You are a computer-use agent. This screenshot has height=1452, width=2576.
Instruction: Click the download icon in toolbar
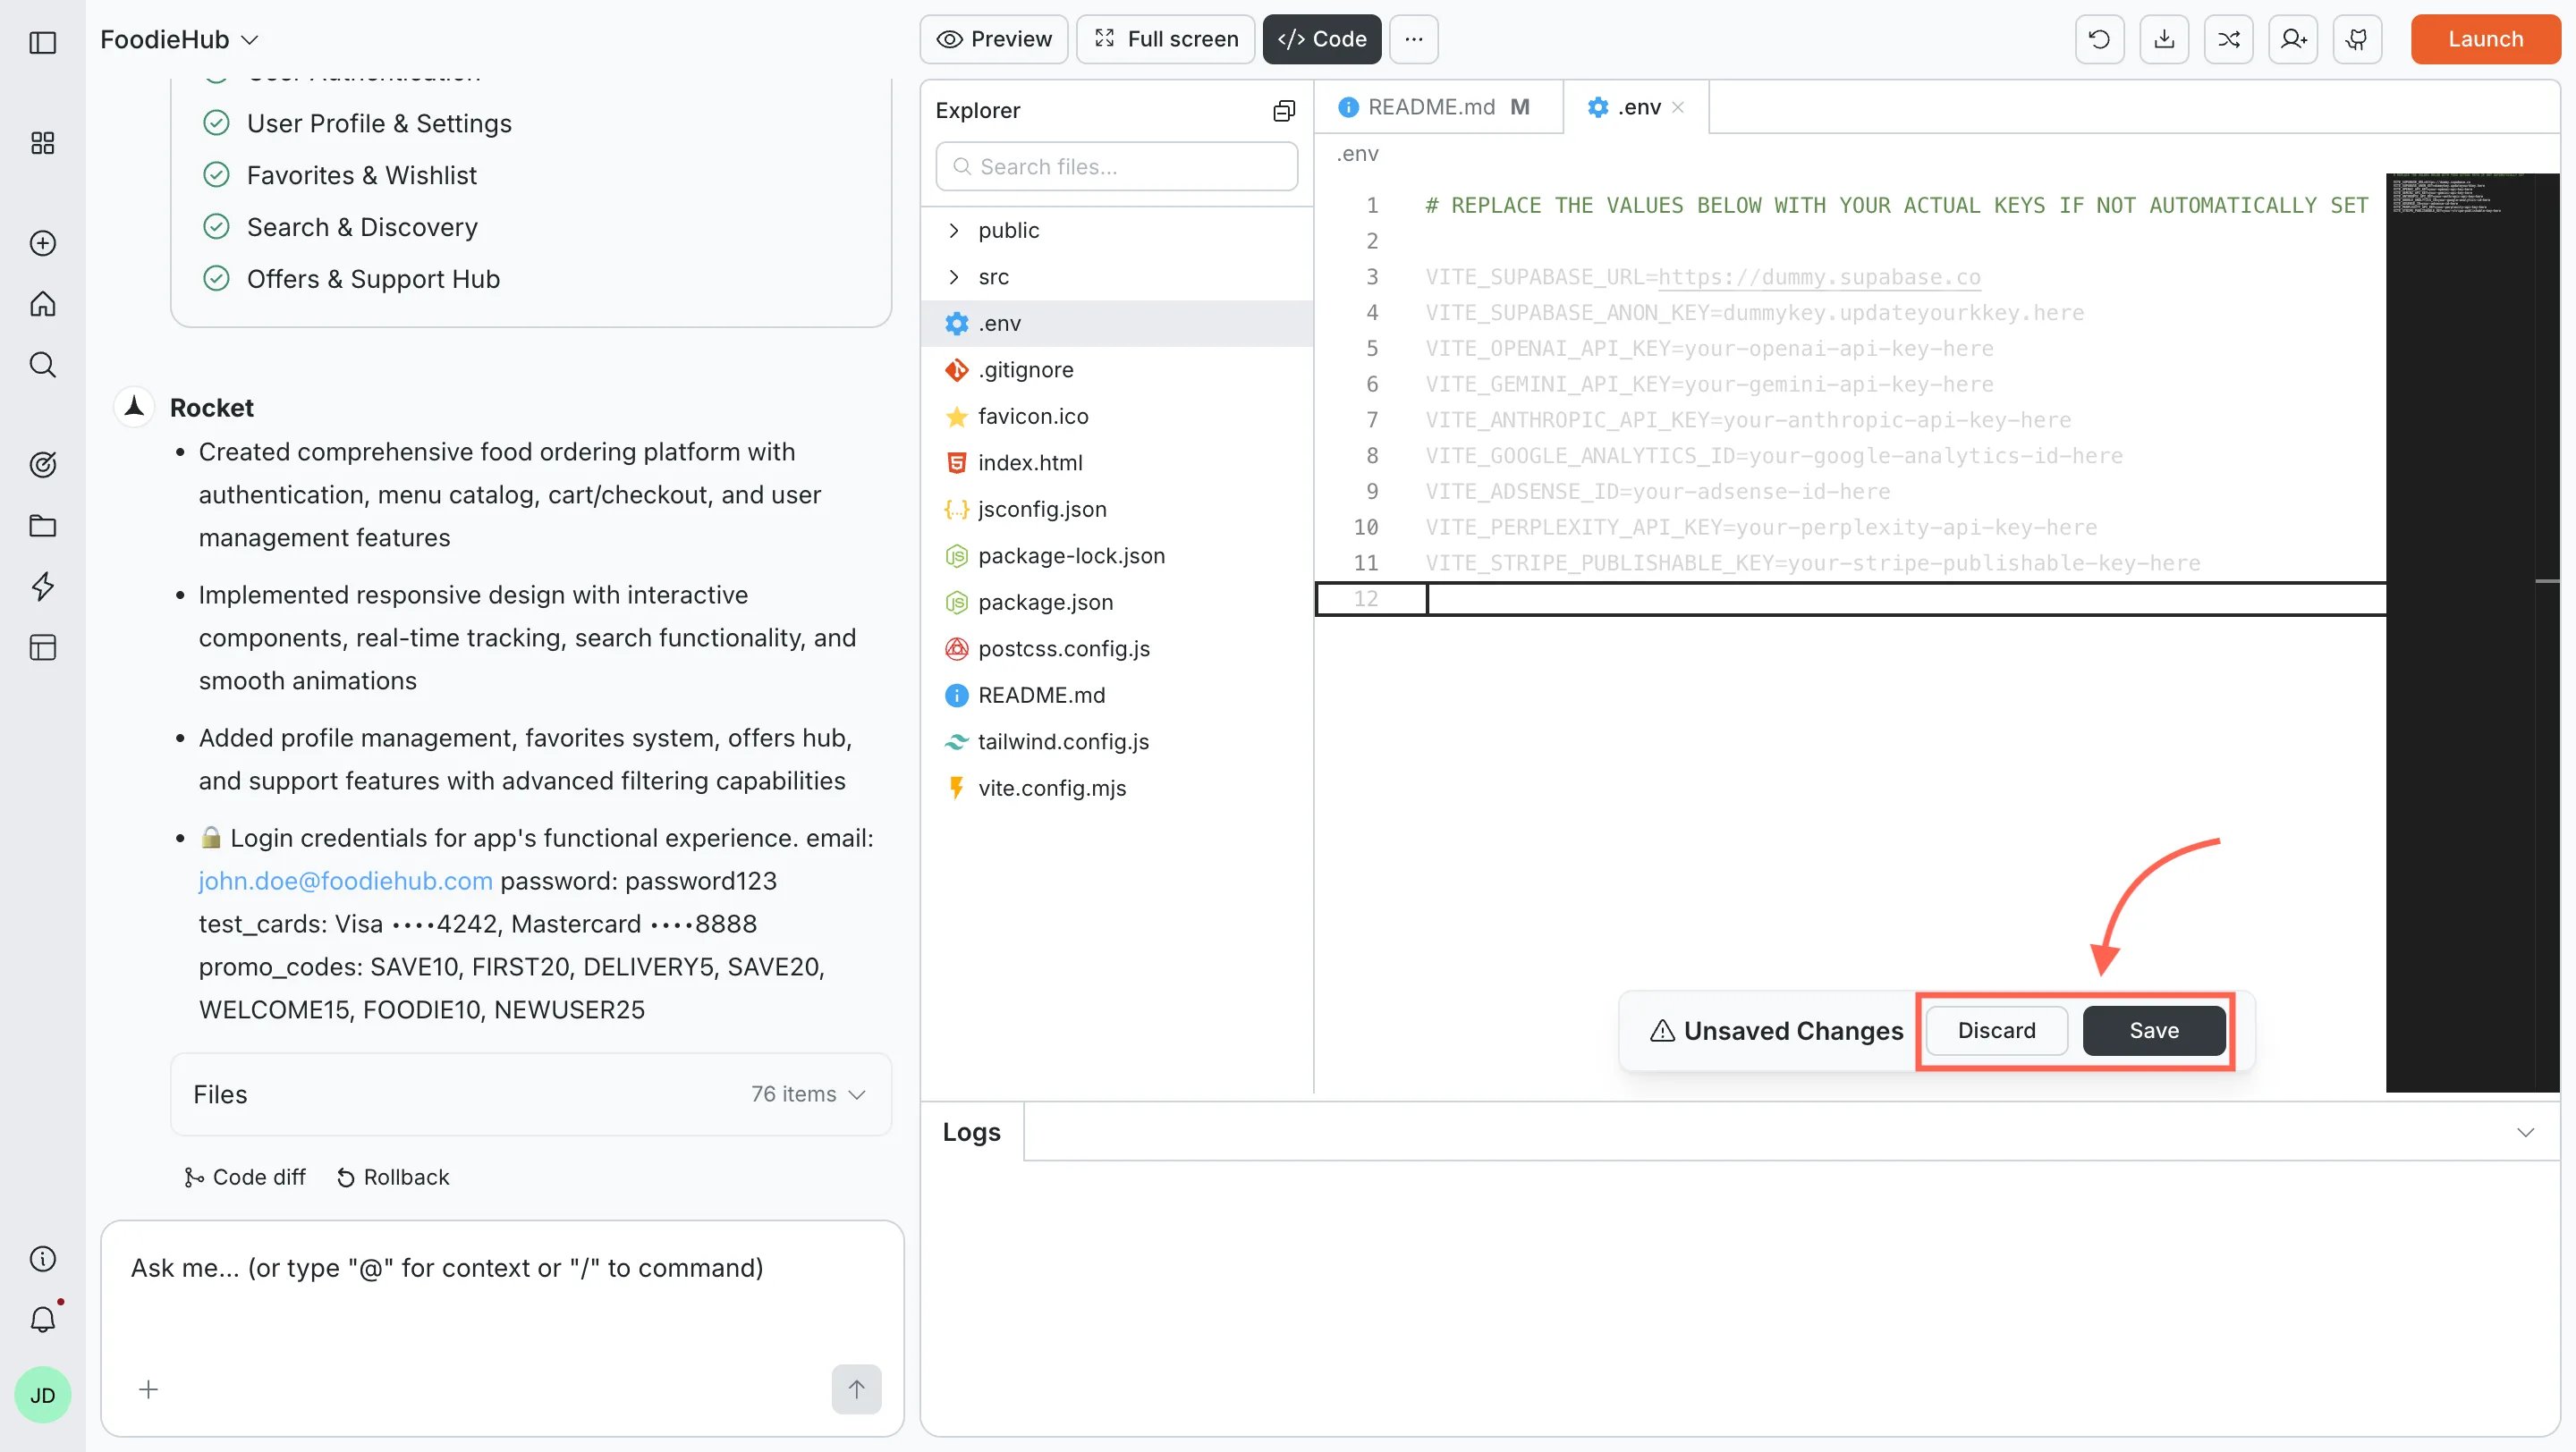pos(2164,39)
